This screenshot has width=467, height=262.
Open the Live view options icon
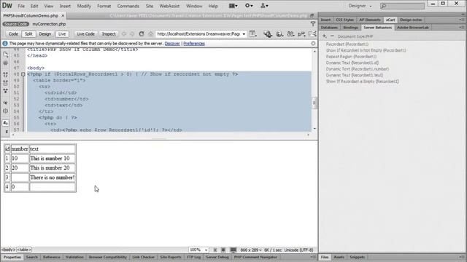pos(253,34)
